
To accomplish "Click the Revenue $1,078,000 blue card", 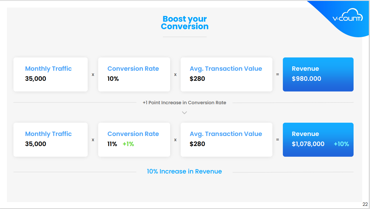I will pos(318,140).
